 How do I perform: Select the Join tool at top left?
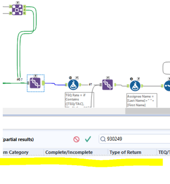pos(17,10)
